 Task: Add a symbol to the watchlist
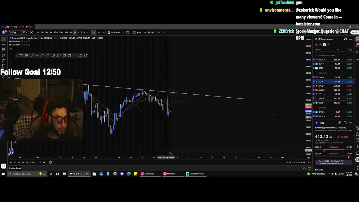340,39
